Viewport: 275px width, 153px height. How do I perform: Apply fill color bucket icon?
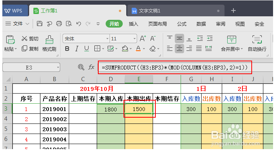tap(125, 49)
